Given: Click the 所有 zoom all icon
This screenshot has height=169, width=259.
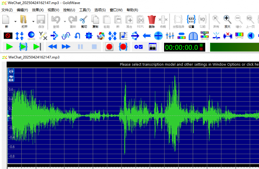Looking at the screenshot, I should (x=216, y=20).
